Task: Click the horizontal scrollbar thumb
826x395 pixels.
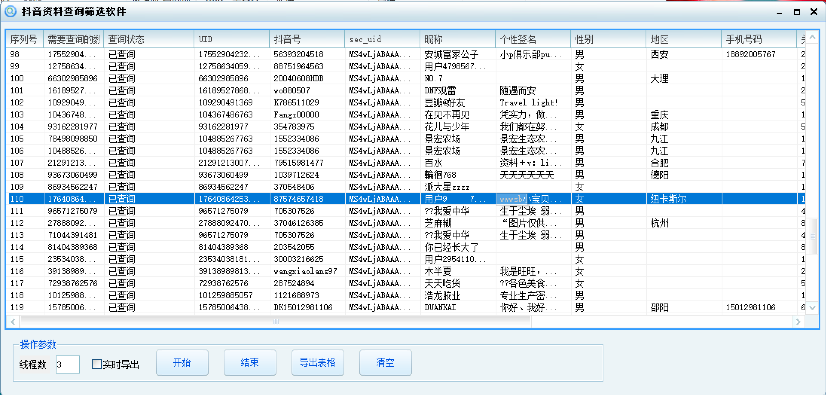Action: click(x=276, y=322)
